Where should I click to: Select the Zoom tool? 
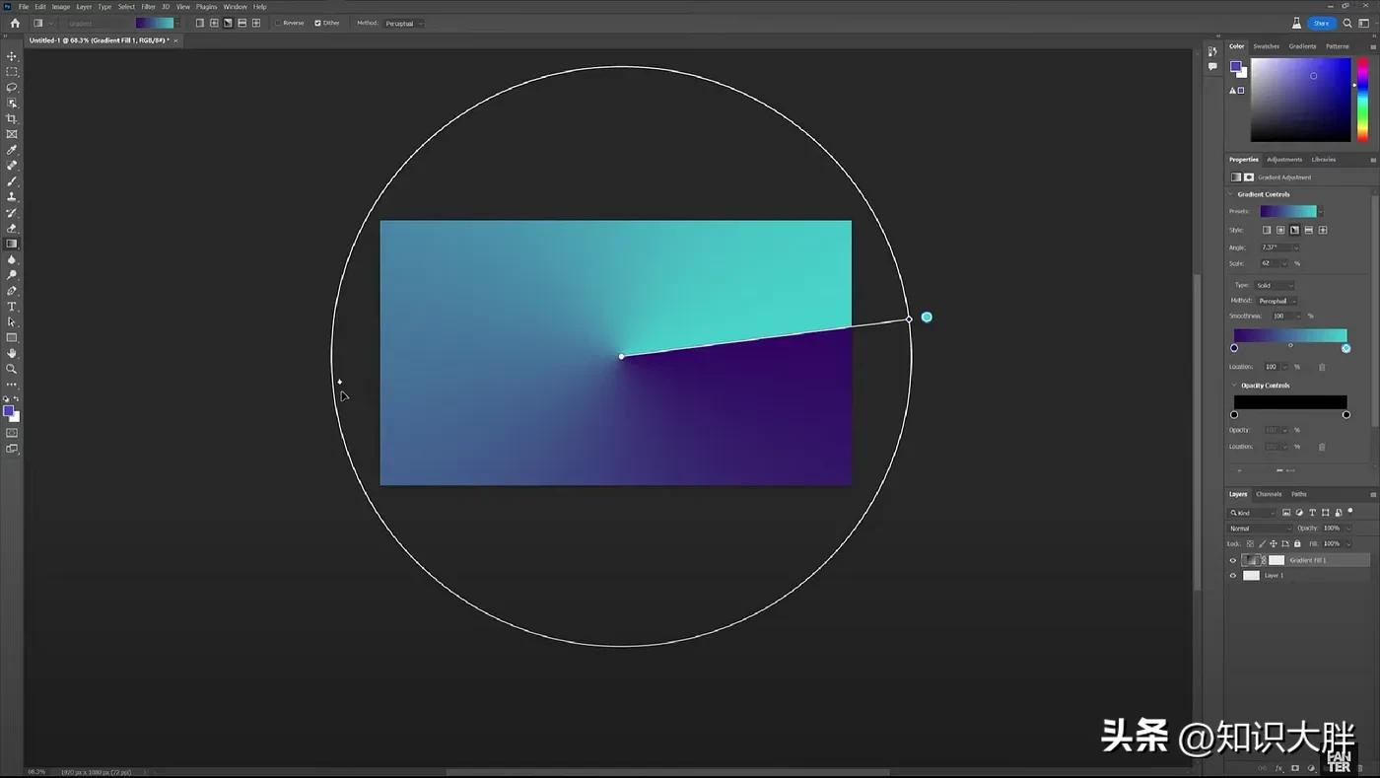[x=12, y=369]
